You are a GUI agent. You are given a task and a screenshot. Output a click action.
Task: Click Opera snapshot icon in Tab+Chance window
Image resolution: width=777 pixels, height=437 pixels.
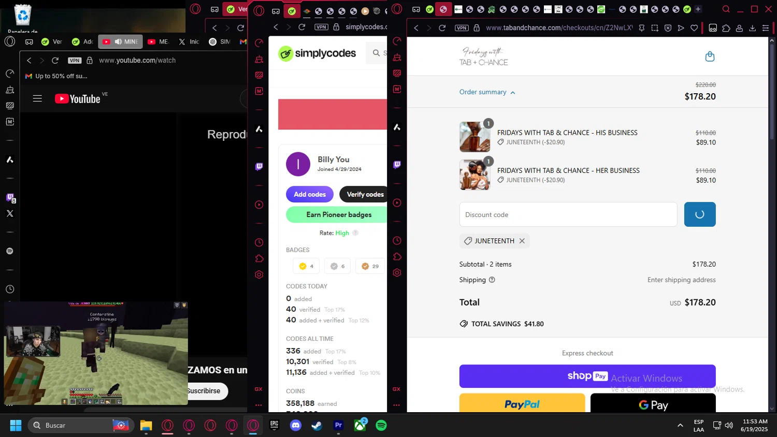pyautogui.click(x=655, y=28)
